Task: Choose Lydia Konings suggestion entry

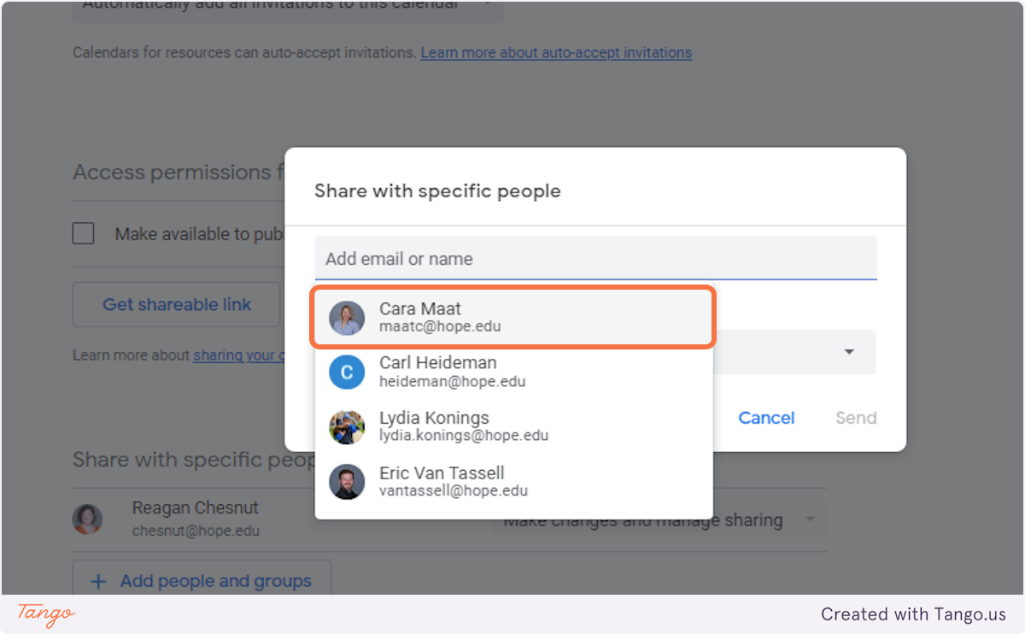Action: [512, 427]
